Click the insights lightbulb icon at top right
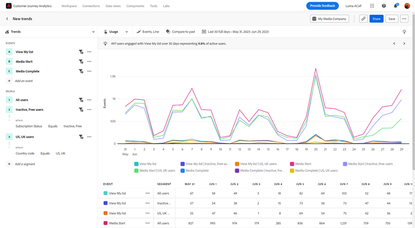 404,32
